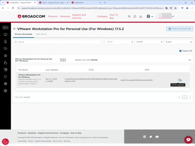Open the robot icon in the sidebar

(6, 55)
